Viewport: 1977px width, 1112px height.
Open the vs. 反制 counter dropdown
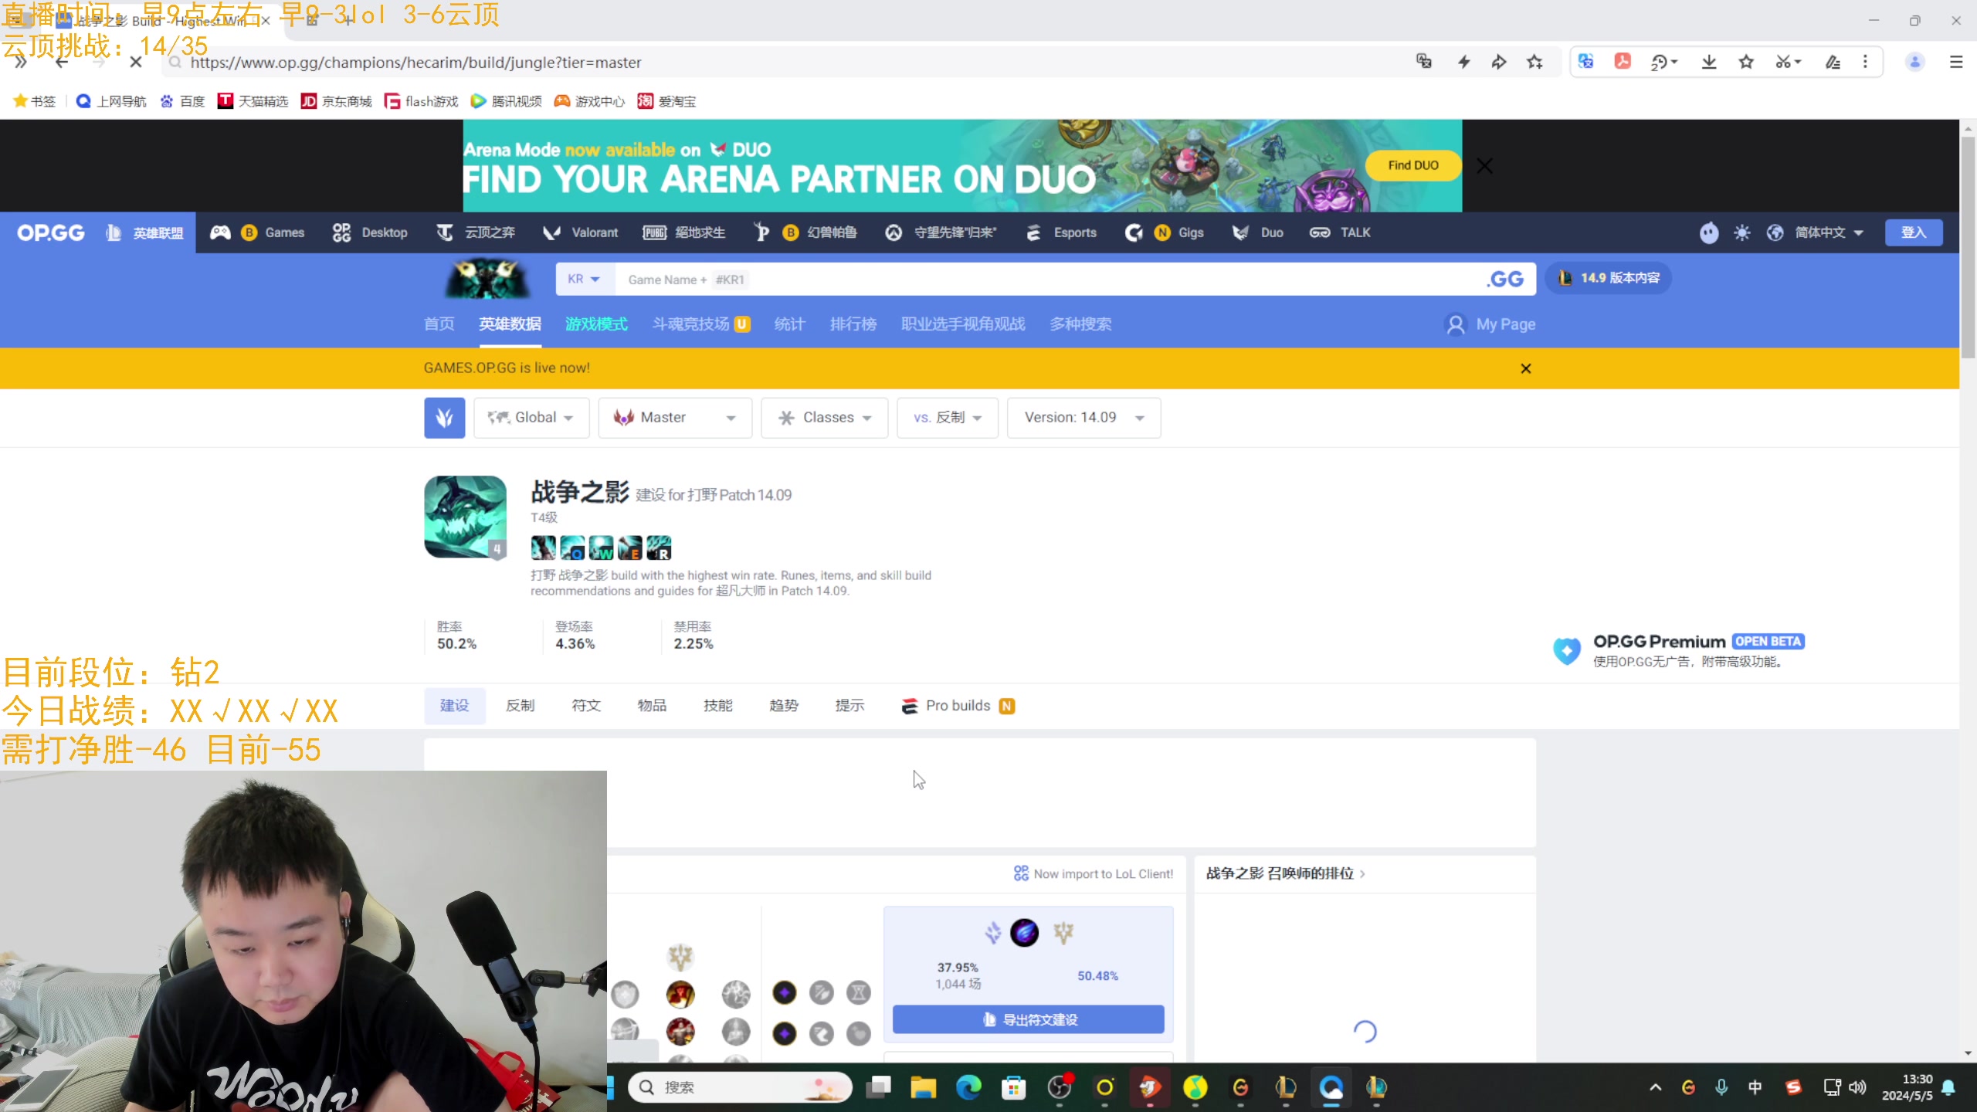[948, 418]
